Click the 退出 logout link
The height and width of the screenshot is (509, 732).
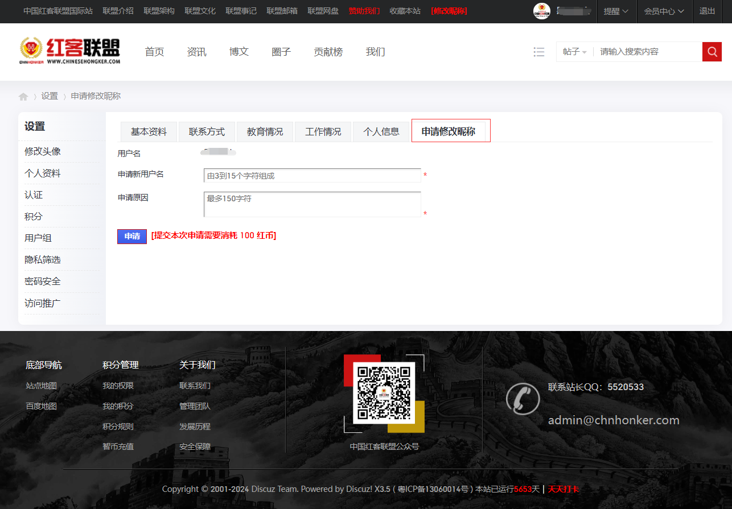pos(708,11)
